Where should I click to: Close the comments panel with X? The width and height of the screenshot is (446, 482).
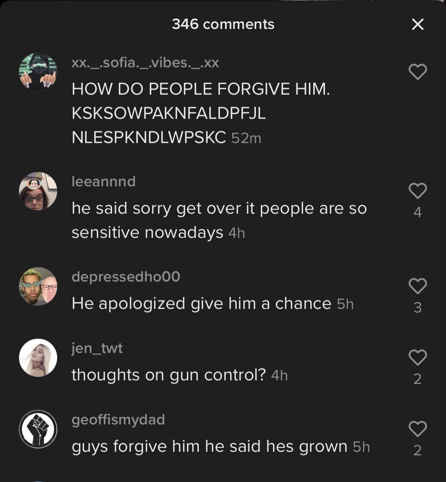click(418, 25)
